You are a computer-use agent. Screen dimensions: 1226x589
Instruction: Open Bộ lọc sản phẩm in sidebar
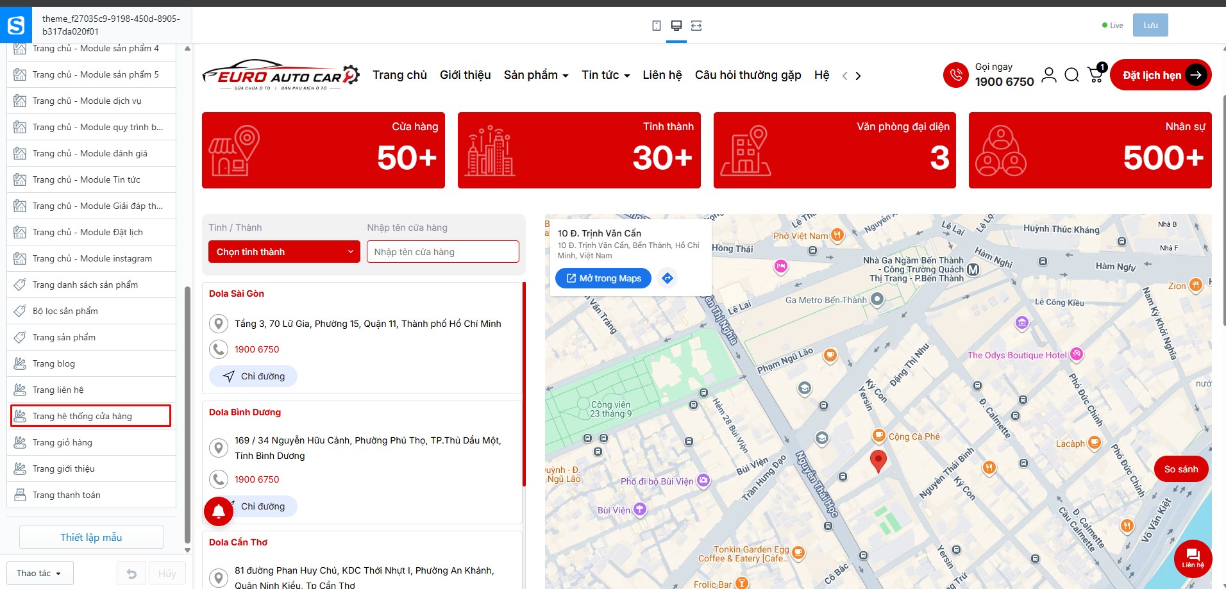[91, 311]
